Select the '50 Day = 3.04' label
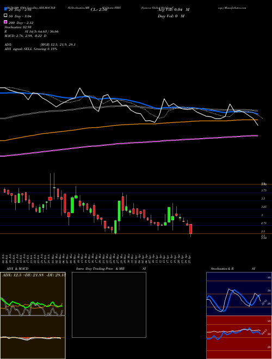Viewport: 272px width, 359px height. pyautogui.click(x=20, y=16)
